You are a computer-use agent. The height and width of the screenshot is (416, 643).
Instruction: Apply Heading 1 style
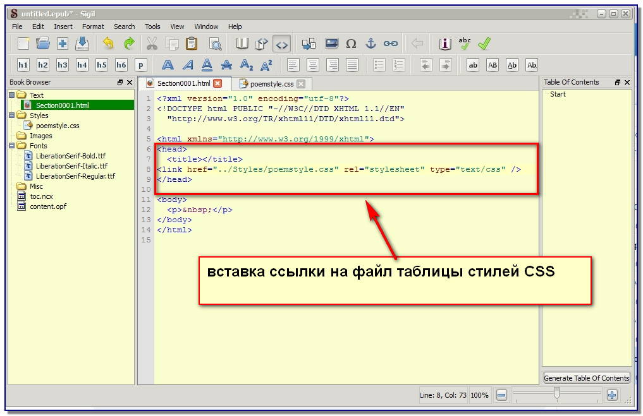[23, 64]
